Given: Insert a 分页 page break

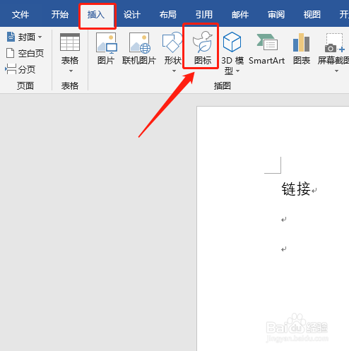Looking at the screenshot, I should pyautogui.click(x=20, y=69).
